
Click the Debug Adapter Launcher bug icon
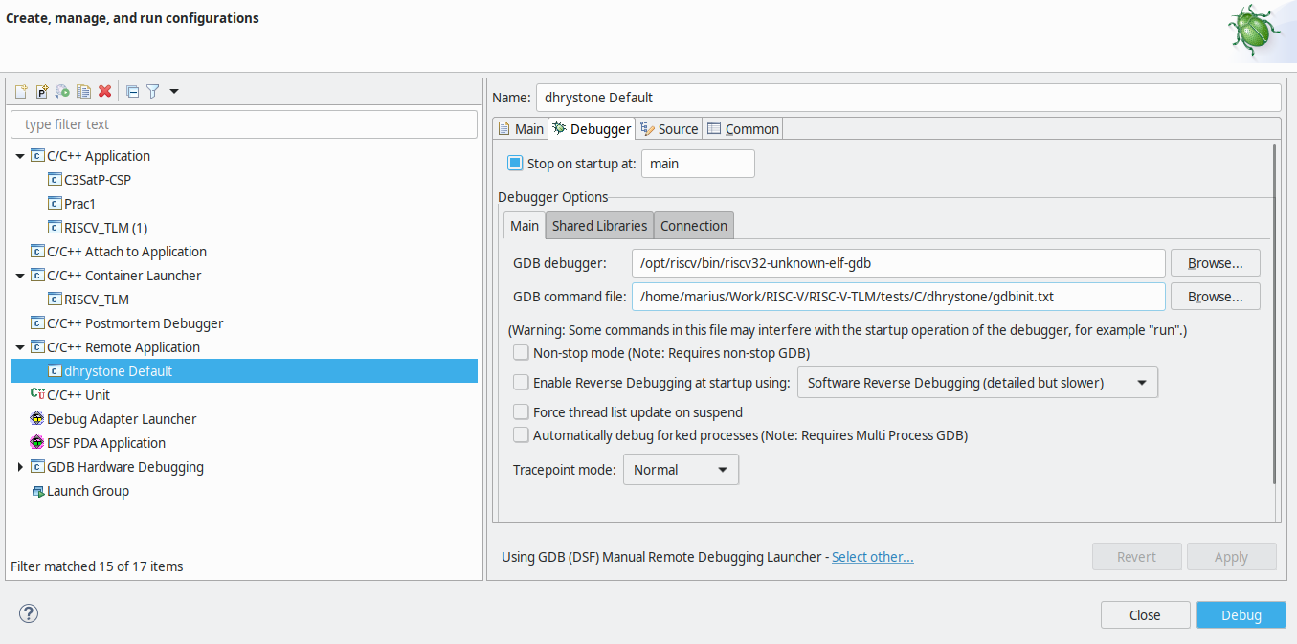tap(37, 419)
